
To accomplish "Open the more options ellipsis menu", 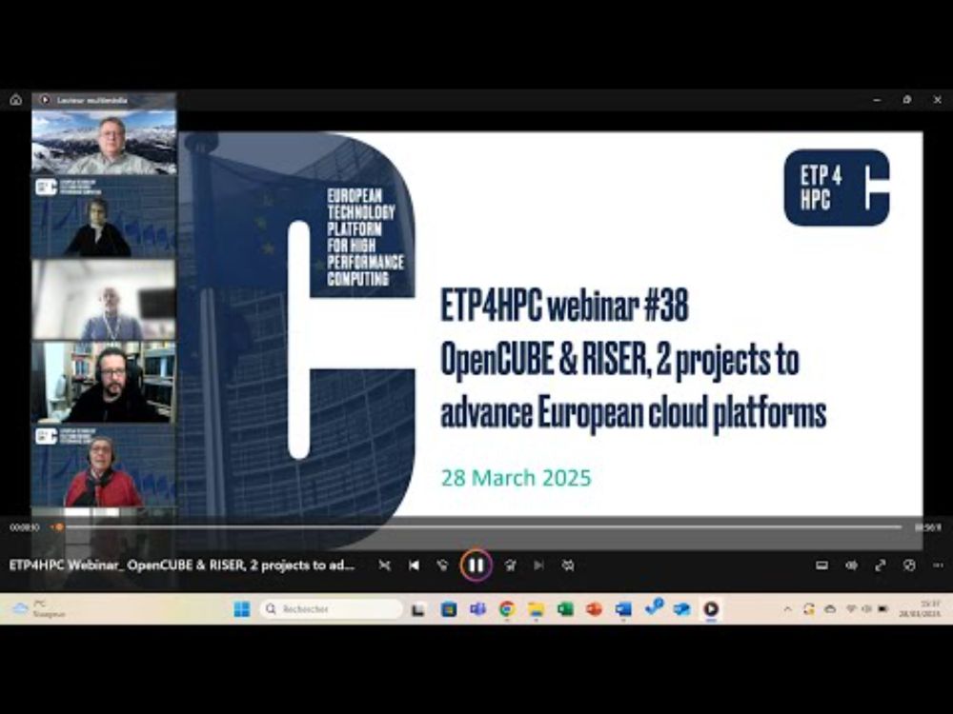I will pos(938,565).
